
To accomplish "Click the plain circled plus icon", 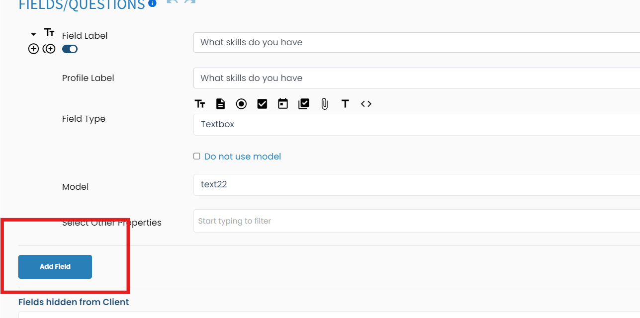I will [x=33, y=49].
